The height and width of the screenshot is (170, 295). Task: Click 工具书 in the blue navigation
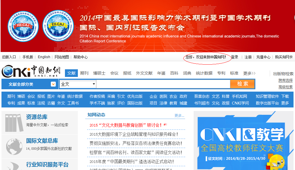73,103
